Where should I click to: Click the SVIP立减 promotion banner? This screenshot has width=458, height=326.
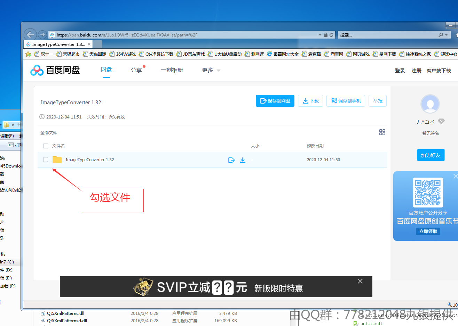[216, 287]
